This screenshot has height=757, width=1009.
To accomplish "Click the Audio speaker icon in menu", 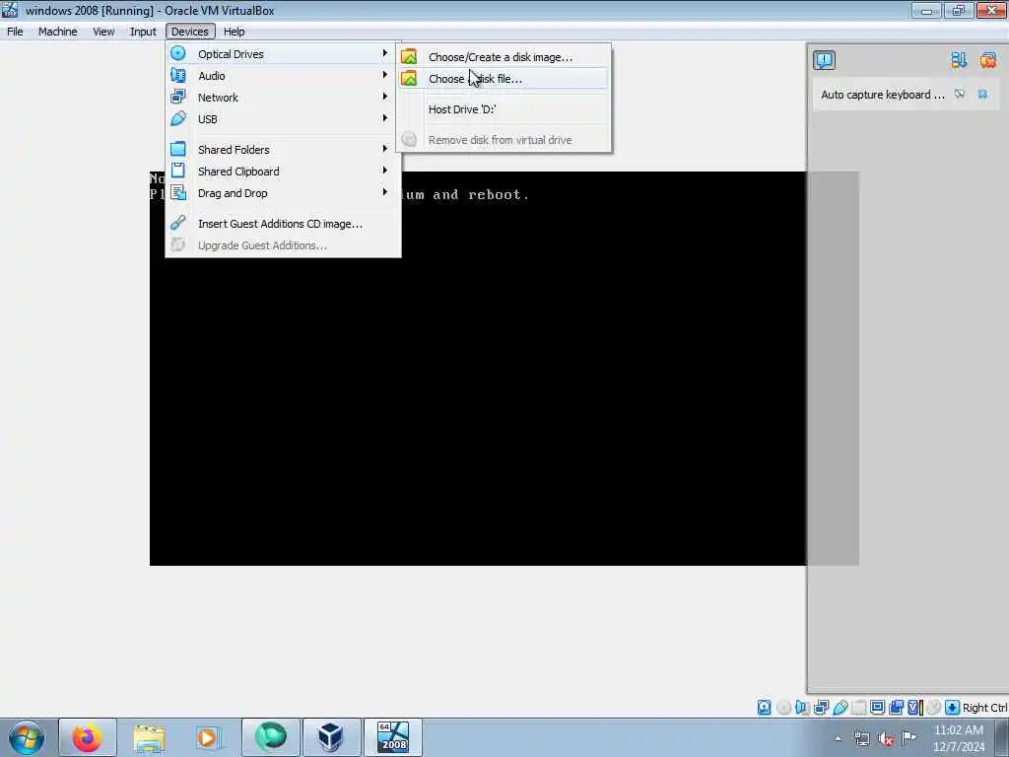I will click(178, 75).
